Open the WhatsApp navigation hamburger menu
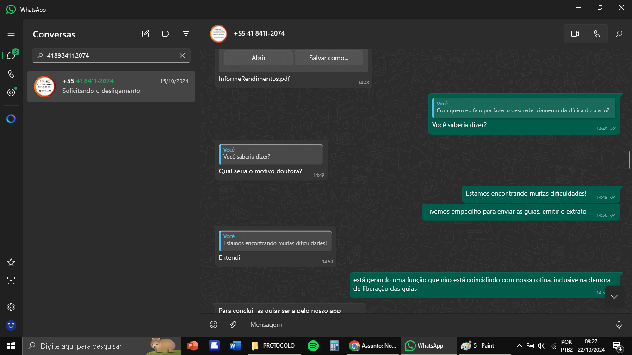The width and height of the screenshot is (632, 355). click(11, 33)
